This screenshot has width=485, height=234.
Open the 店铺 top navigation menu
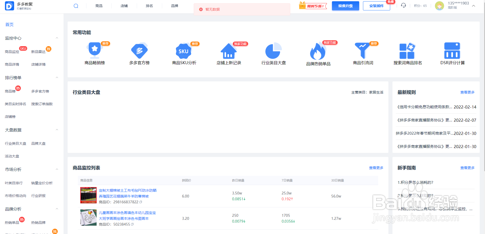click(124, 6)
